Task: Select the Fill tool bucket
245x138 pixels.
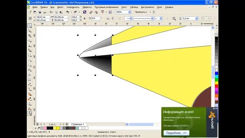Action: point(29,108)
